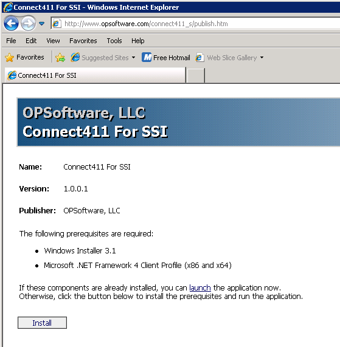Click the Publisher value OPSoftware, LLC
This screenshot has height=347, width=340.
[x=92, y=210]
